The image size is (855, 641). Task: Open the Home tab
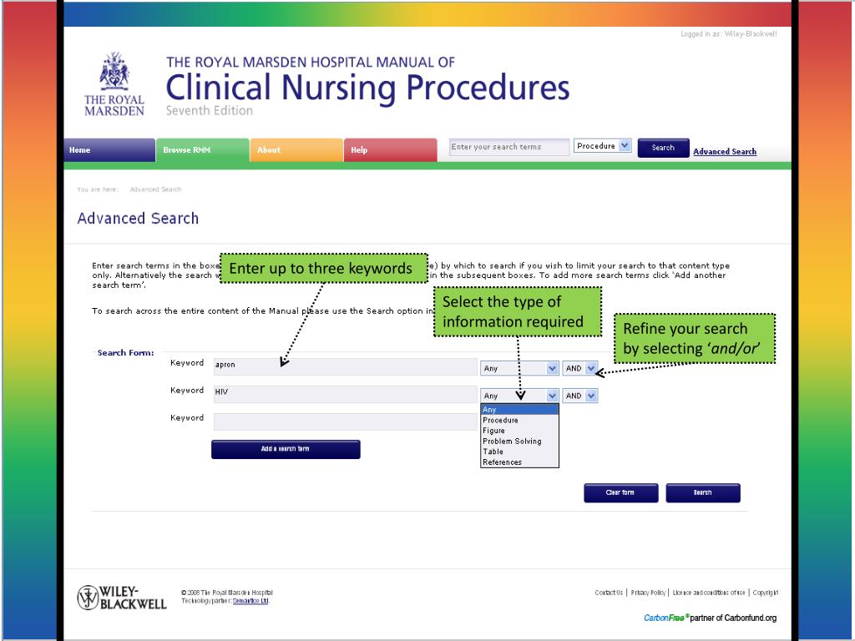[109, 150]
